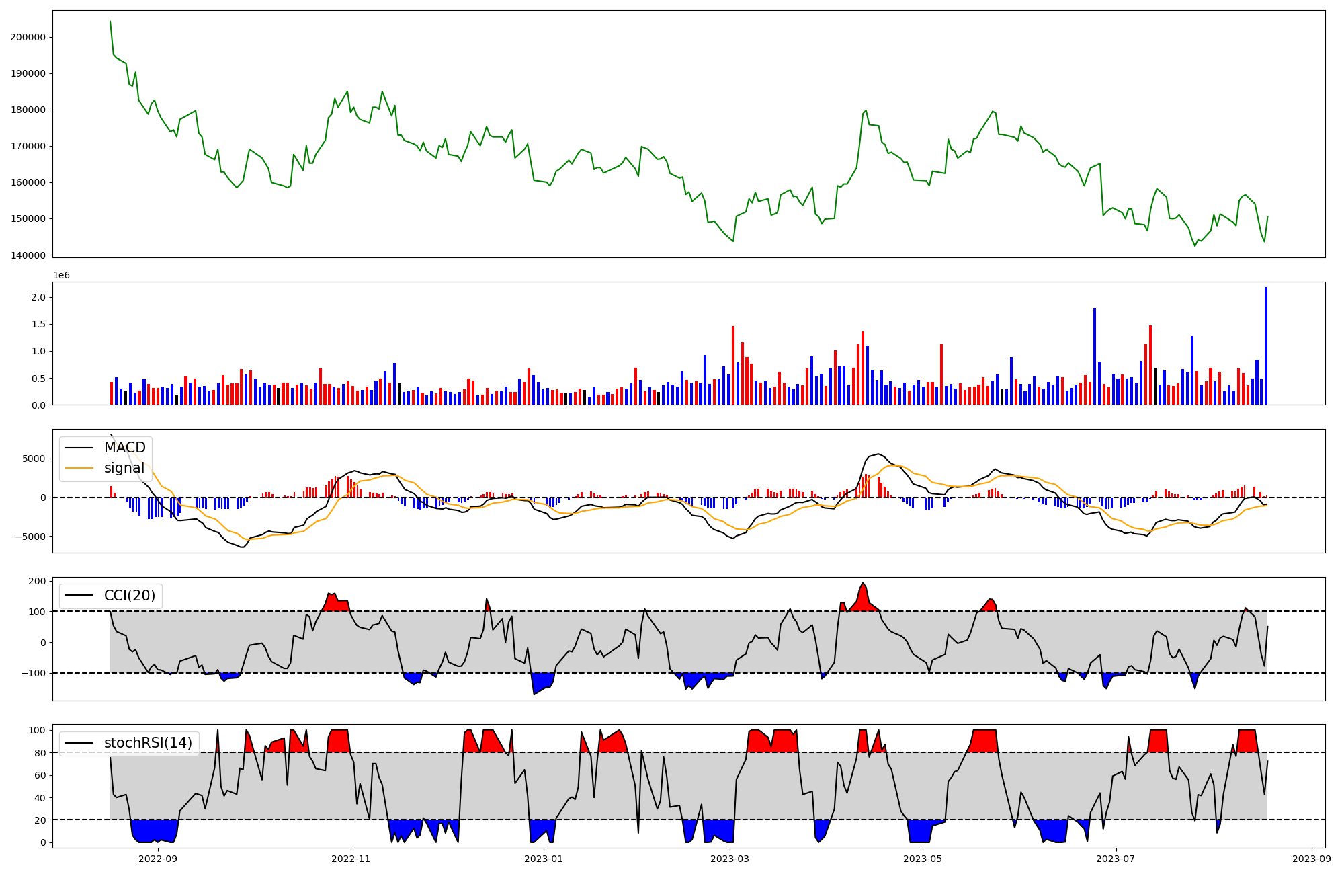The height and width of the screenshot is (874, 1344).
Task: Click the black MACD legend line swatch
Action: tap(79, 448)
